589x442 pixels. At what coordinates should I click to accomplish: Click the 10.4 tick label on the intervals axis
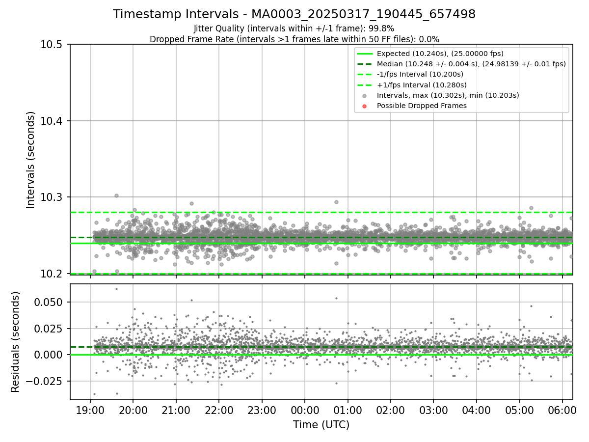(x=52, y=121)
